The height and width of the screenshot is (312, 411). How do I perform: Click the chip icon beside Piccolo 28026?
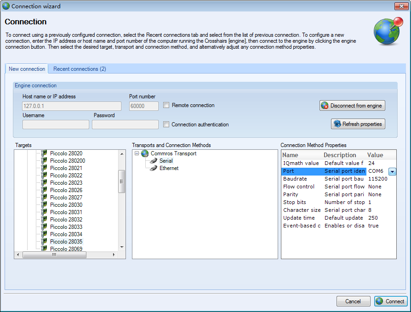coord(44,190)
